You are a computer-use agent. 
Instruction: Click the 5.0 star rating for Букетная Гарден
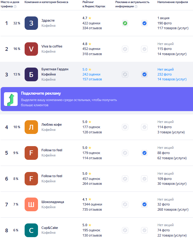coord(87,69)
